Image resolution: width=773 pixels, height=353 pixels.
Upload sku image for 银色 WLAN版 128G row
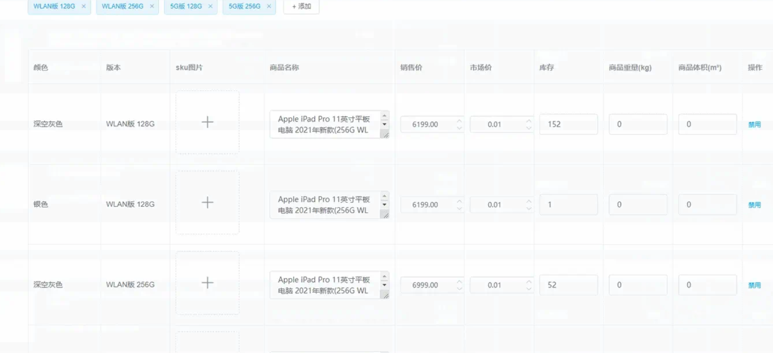coord(207,203)
